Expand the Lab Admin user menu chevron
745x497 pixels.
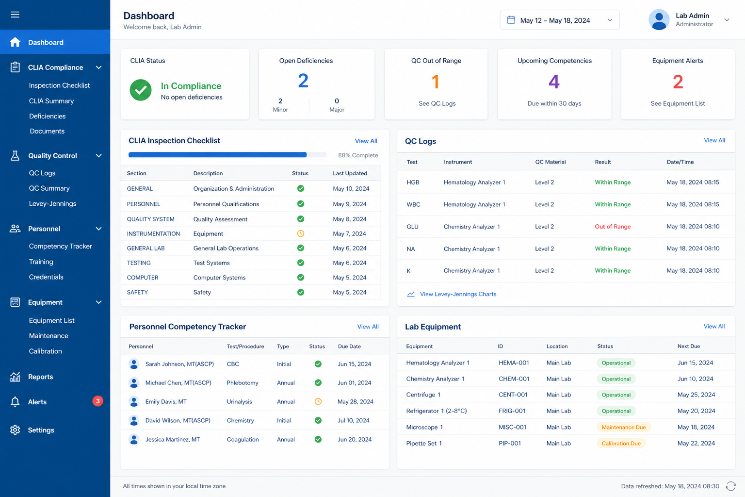(x=727, y=20)
